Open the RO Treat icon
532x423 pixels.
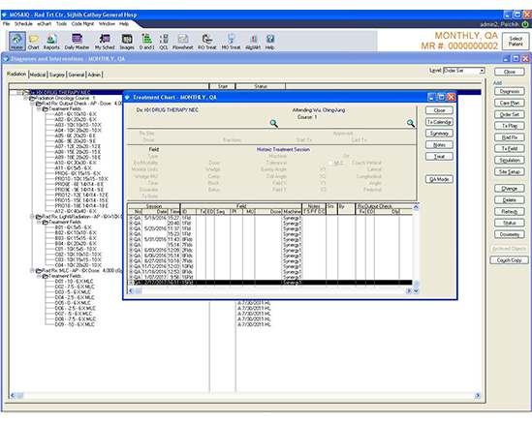(x=207, y=42)
